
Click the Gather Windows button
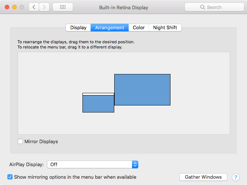(x=203, y=177)
